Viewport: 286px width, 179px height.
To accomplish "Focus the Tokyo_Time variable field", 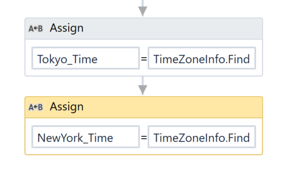I will coord(85,58).
